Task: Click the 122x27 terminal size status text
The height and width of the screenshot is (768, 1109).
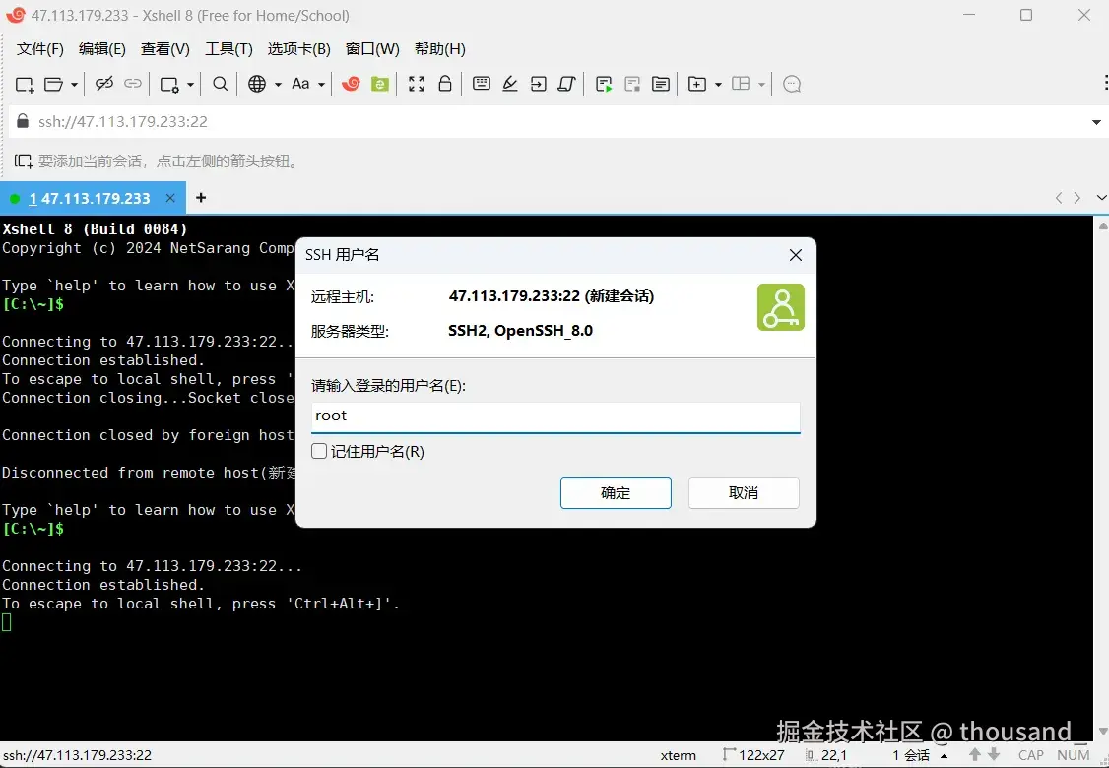Action: pos(761,755)
